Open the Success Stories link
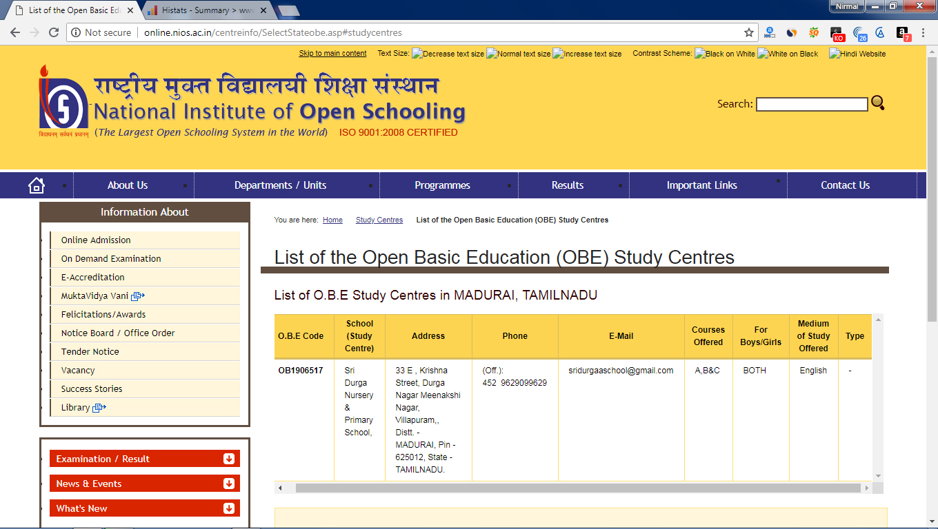This screenshot has width=938, height=529. pos(92,389)
